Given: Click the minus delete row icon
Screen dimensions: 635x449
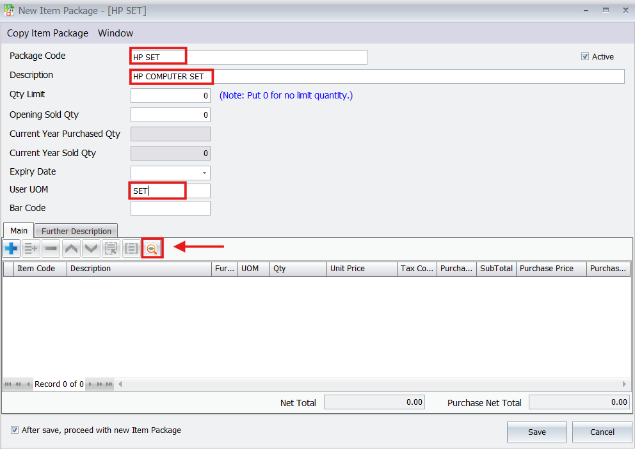Looking at the screenshot, I should (x=51, y=248).
